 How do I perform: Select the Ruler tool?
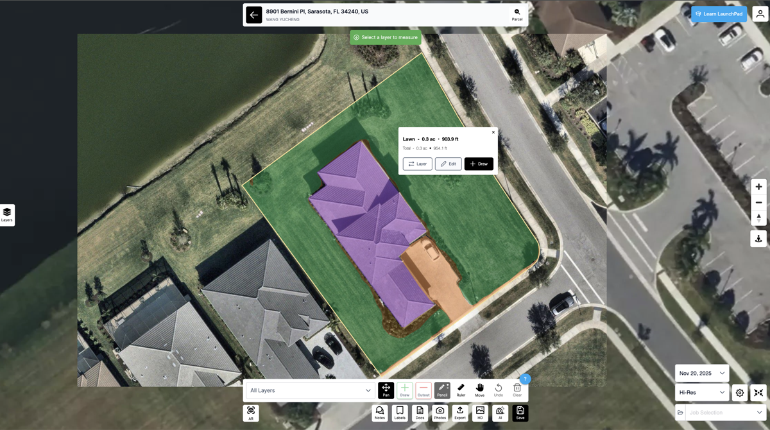[x=461, y=390]
